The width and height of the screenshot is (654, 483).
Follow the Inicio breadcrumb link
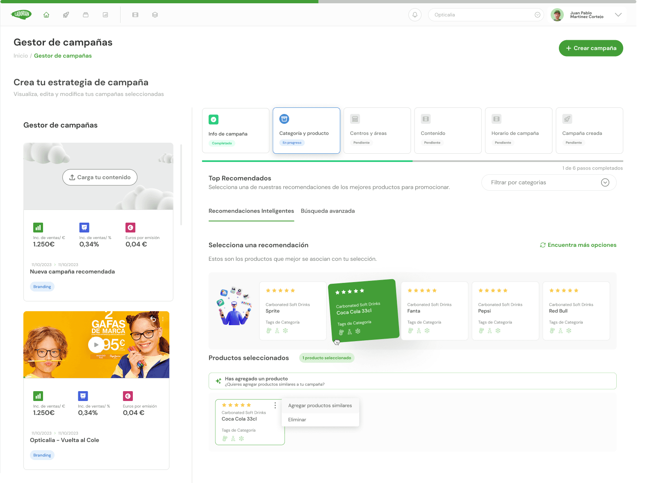(x=21, y=56)
